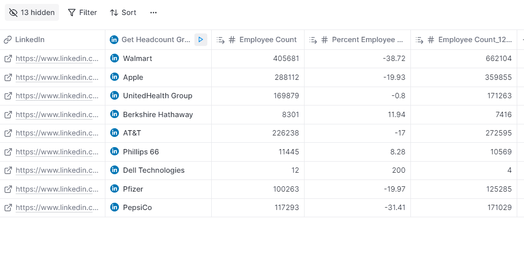Open the UnitedHealth Group LinkedIn URL
Image resolution: width=524 pixels, height=270 pixels.
57,96
